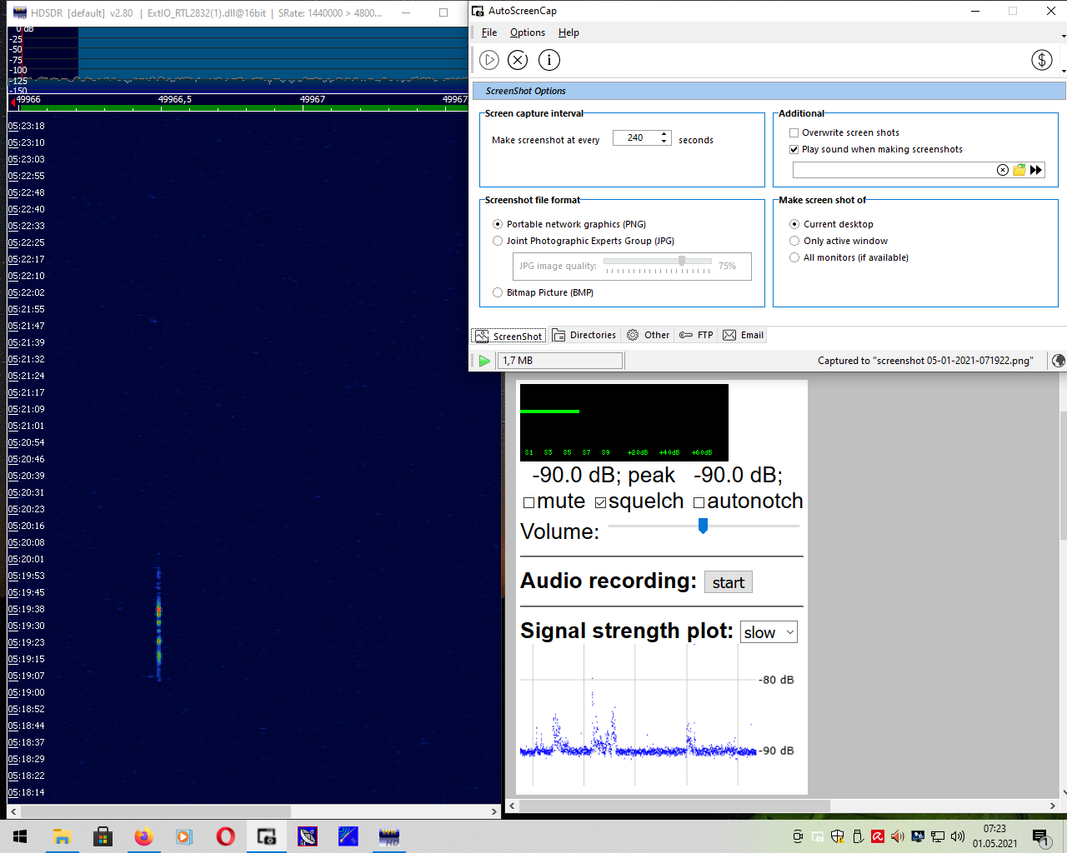This screenshot has height=853, width=1067.
Task: Select Portable network graphics (PNG) format
Action: pyautogui.click(x=498, y=224)
